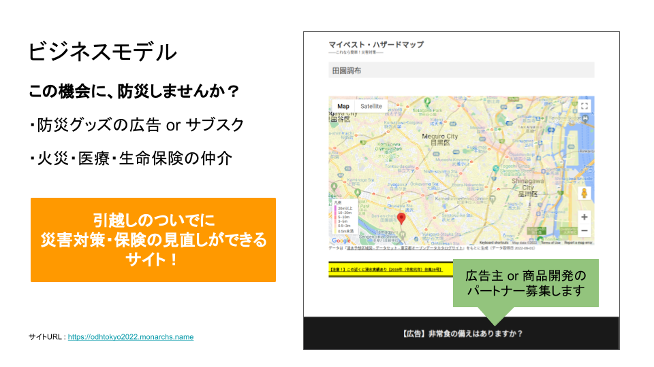Click the 20m以上 entry in the map legend
This screenshot has height=367, width=654.
(x=345, y=209)
